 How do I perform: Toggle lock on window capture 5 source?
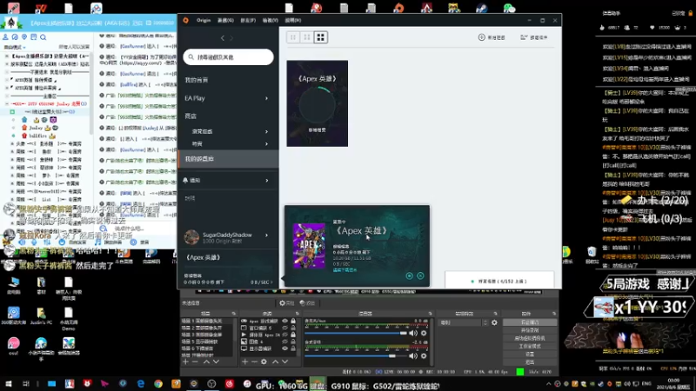pos(293,328)
